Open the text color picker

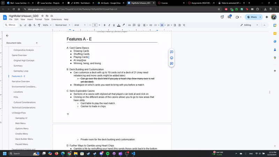coord(119,25)
